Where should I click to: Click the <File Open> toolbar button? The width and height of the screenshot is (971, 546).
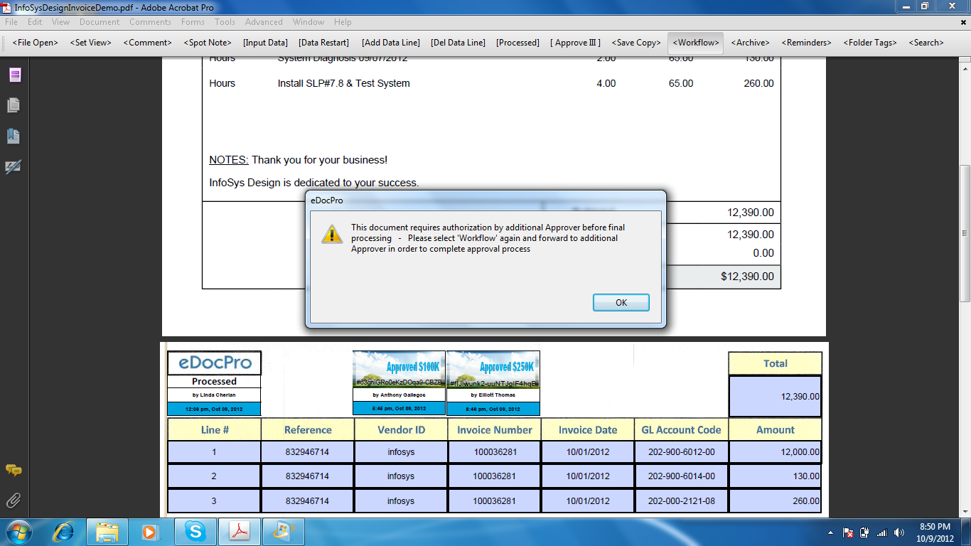coord(36,43)
